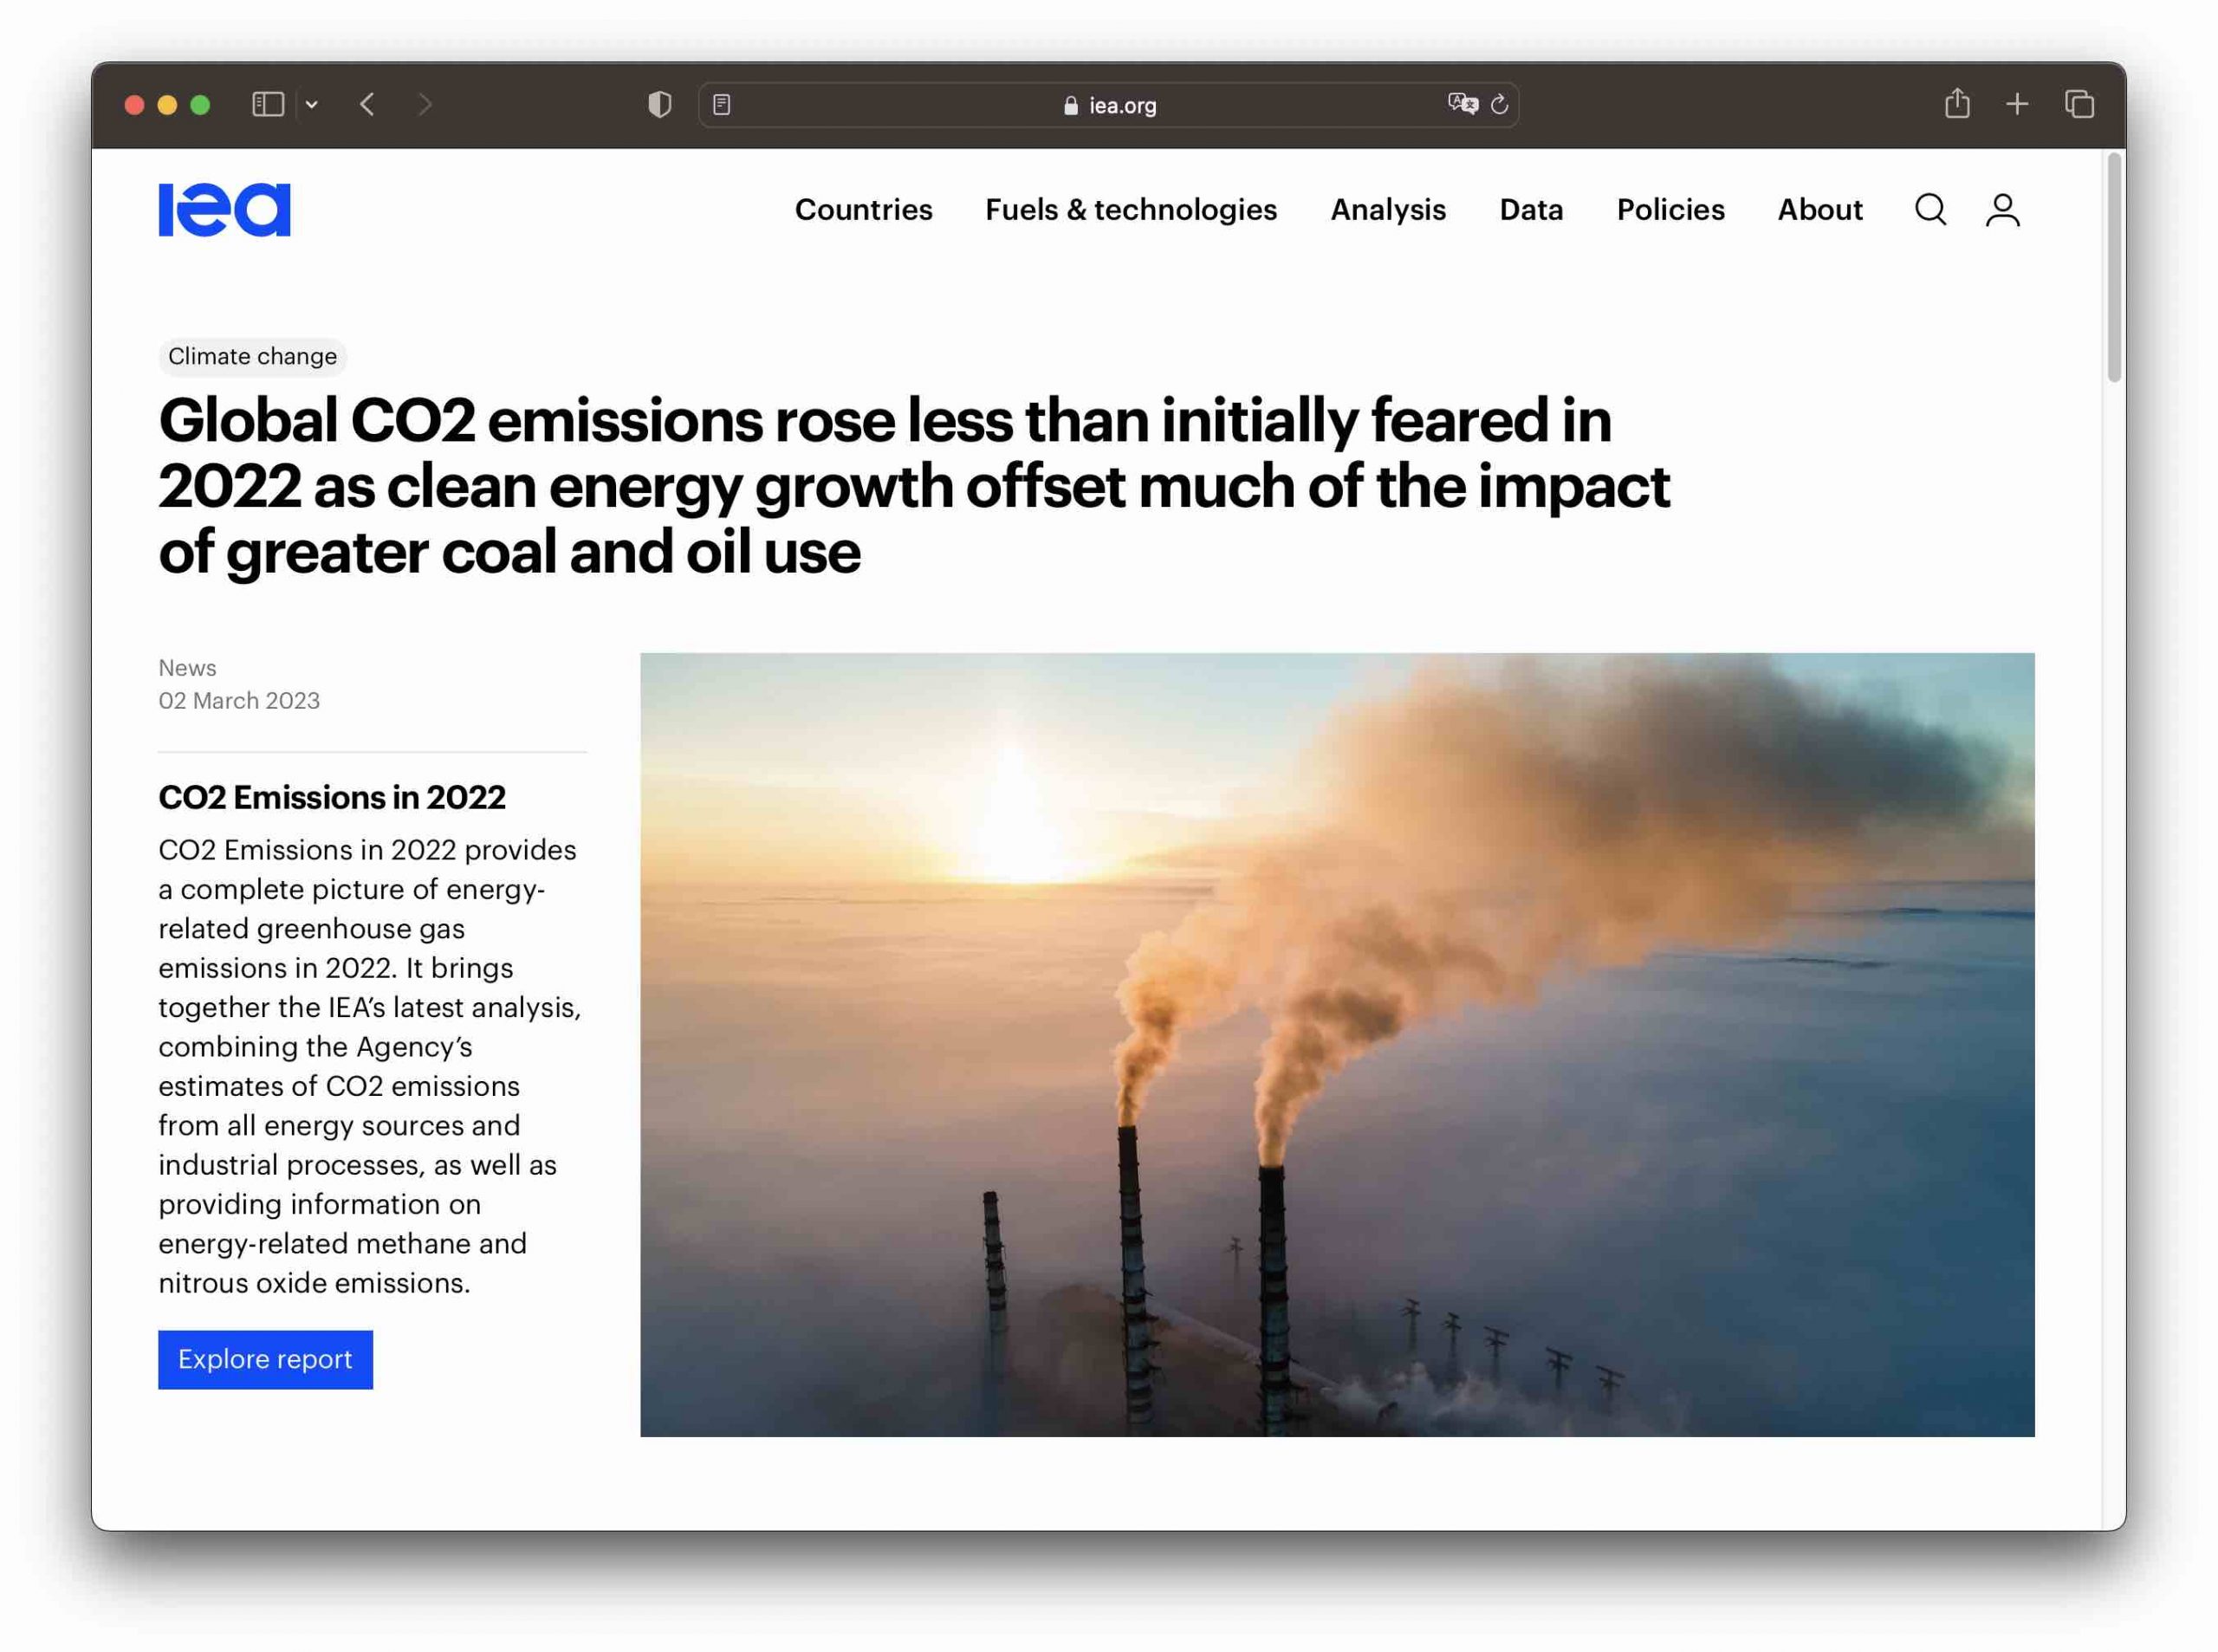
Task: Open the Countries menu
Action: pos(863,210)
